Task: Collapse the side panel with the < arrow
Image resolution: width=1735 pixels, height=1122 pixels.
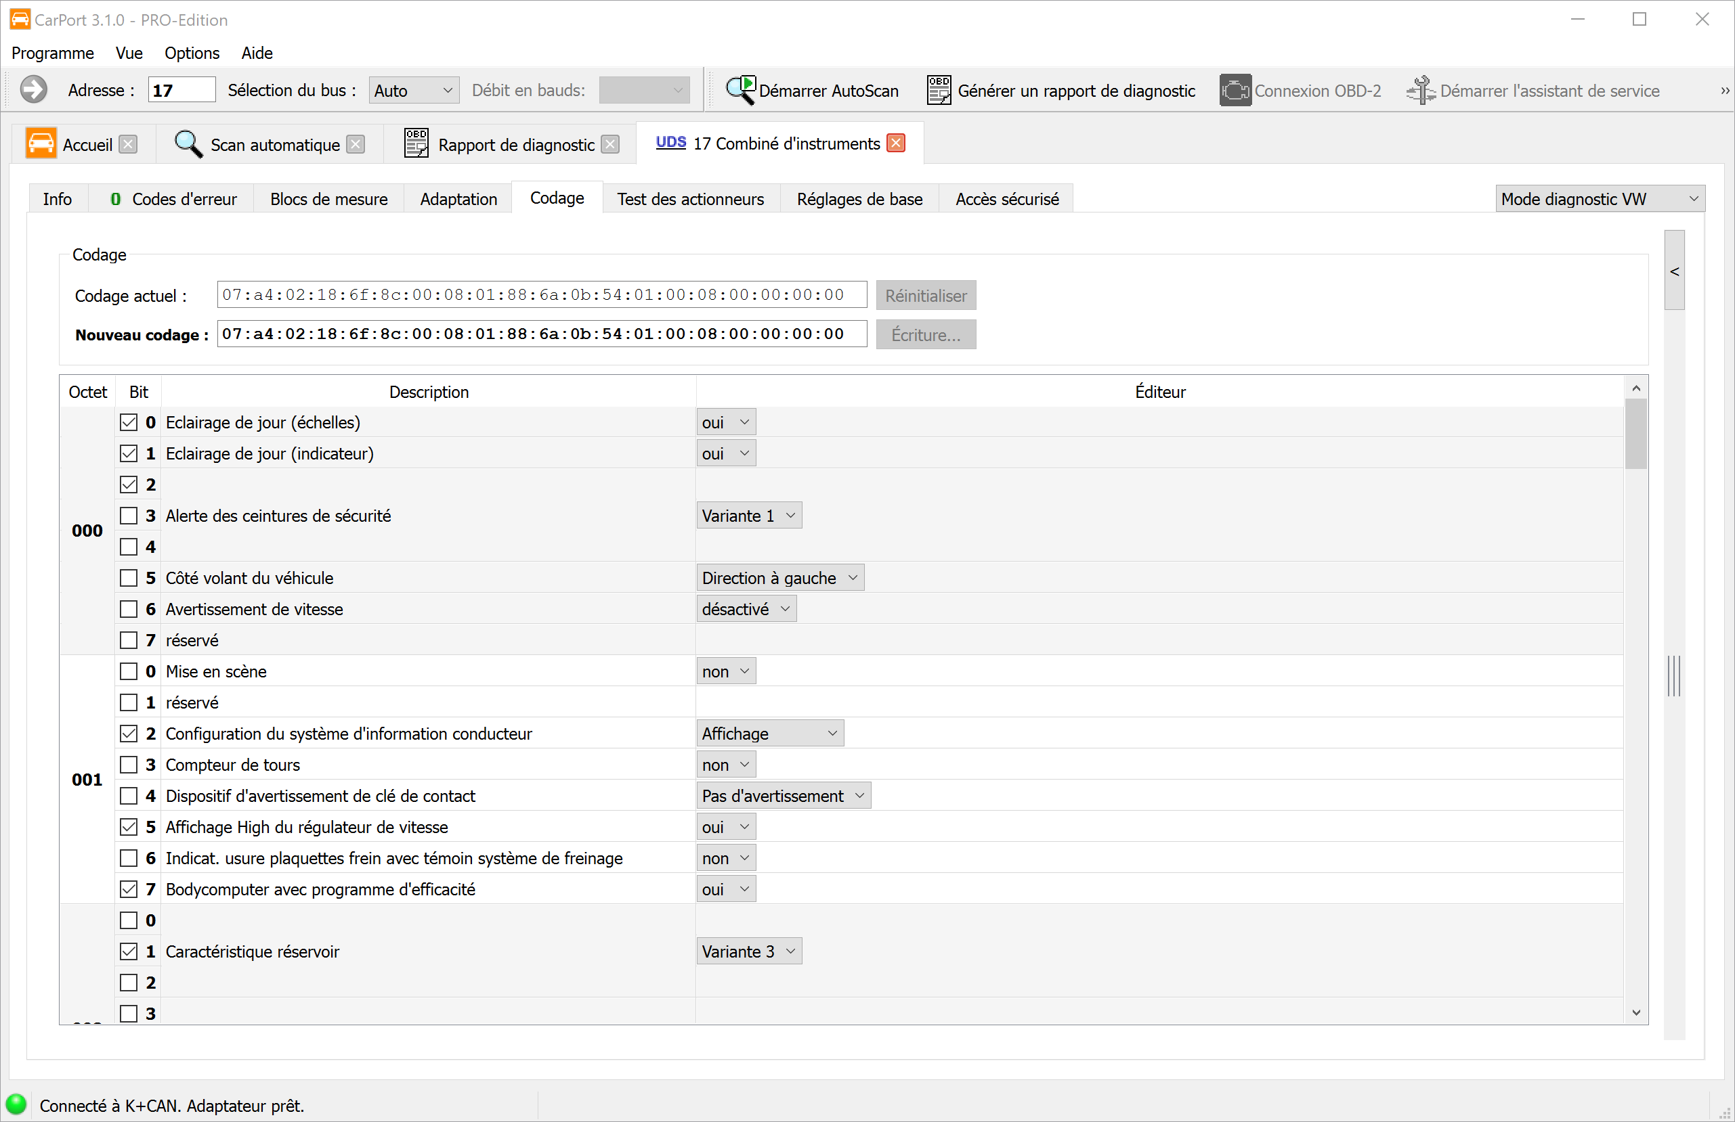Action: pos(1675,271)
